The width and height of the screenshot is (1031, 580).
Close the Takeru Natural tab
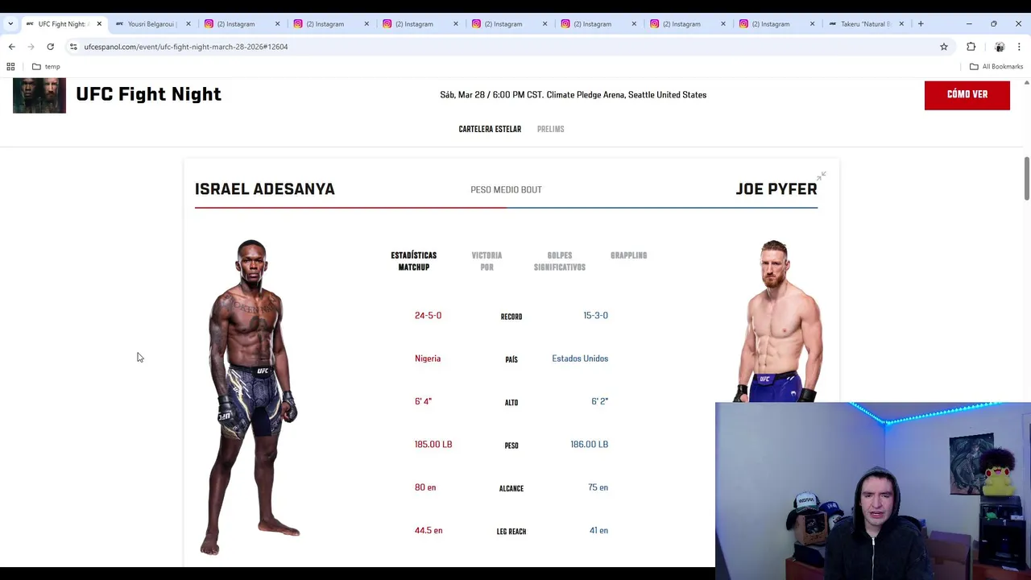pos(901,23)
